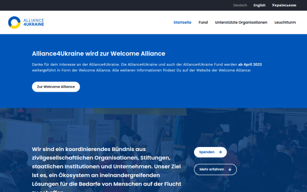The width and height of the screenshot is (307, 192).
Task: Open the Fund menu item
Action: [x=203, y=23]
